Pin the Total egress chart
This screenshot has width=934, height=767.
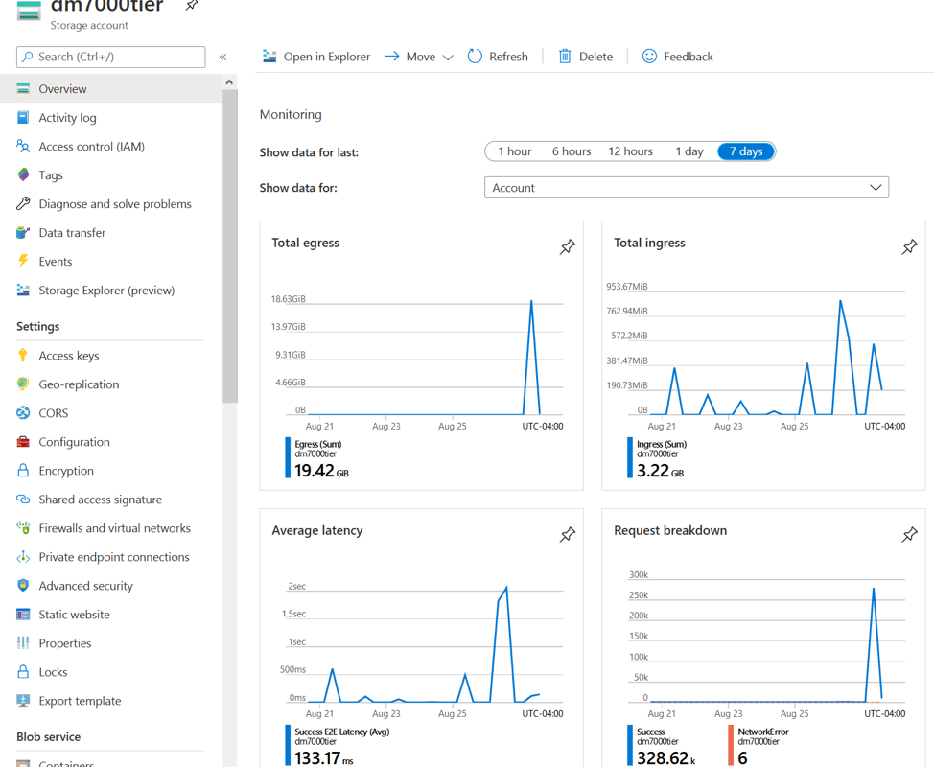coord(567,246)
